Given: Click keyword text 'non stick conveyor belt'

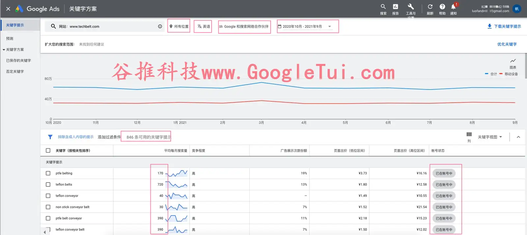Looking at the screenshot, I should click(72, 207).
